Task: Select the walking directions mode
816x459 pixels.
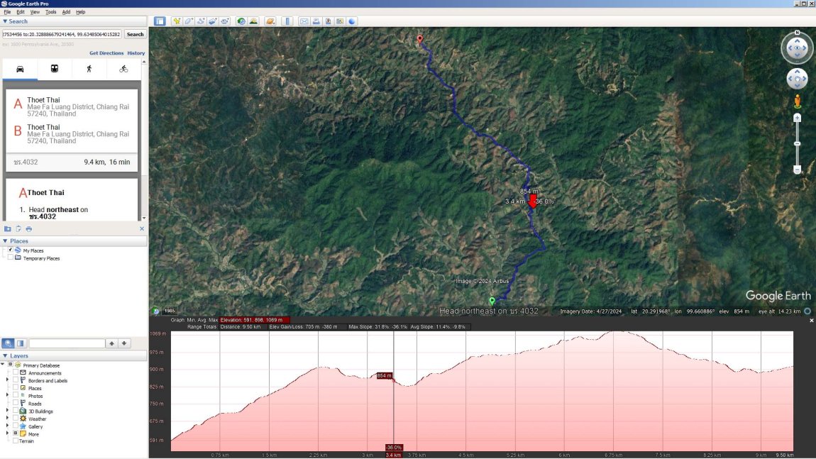Action: click(88, 68)
